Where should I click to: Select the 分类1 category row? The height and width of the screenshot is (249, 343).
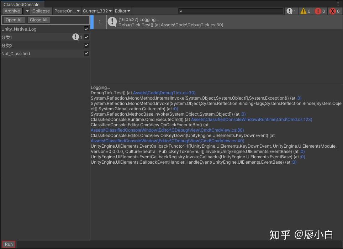(x=45, y=37)
